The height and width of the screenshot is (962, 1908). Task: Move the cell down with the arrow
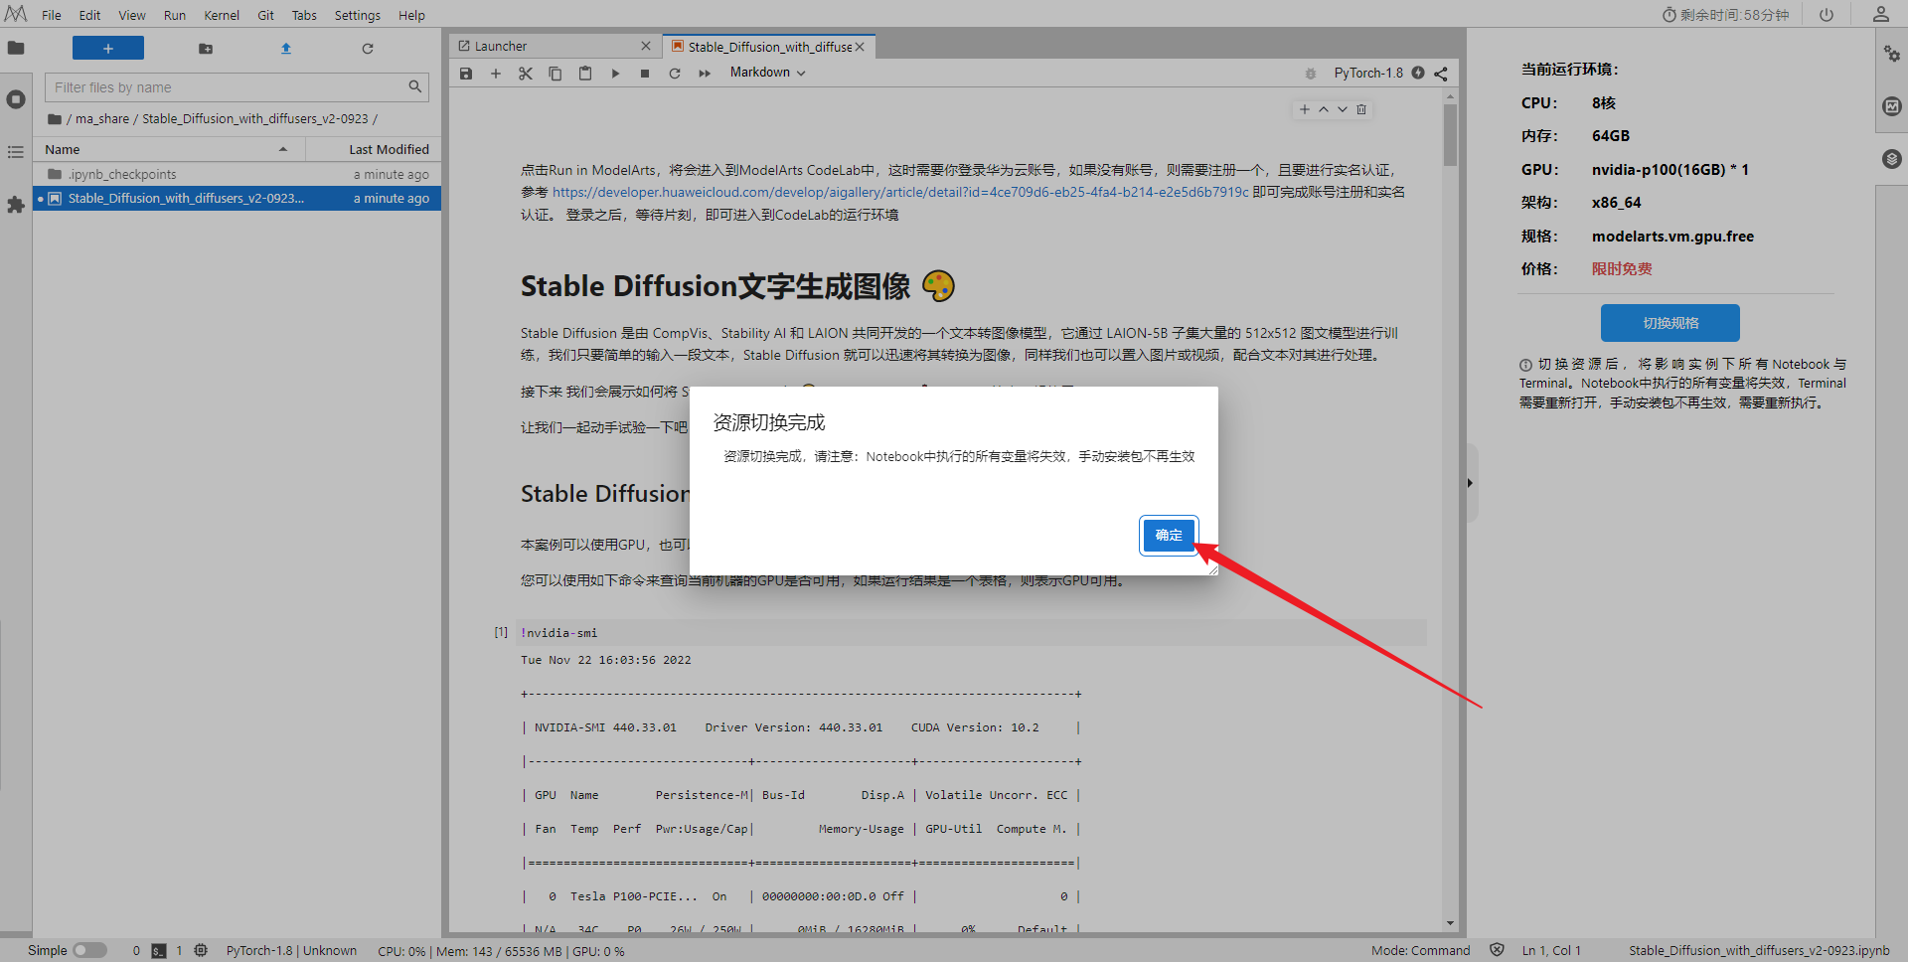(1343, 109)
